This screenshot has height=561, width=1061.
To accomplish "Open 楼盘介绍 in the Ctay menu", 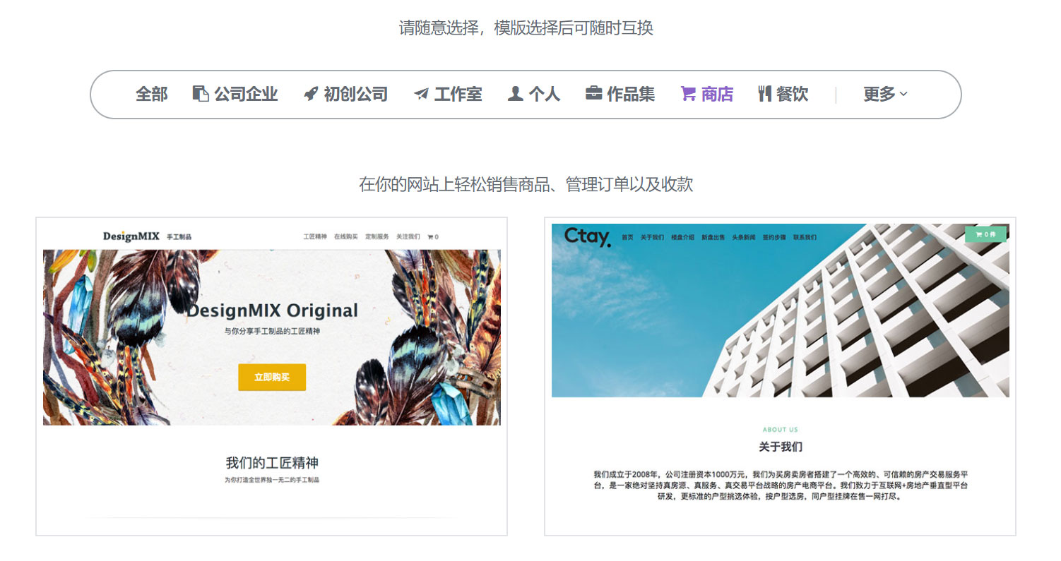I will 683,237.
